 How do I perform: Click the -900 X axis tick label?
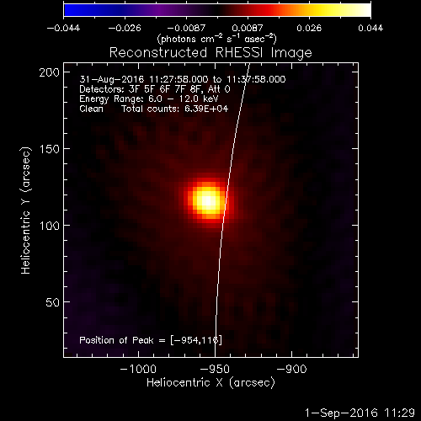(292, 369)
